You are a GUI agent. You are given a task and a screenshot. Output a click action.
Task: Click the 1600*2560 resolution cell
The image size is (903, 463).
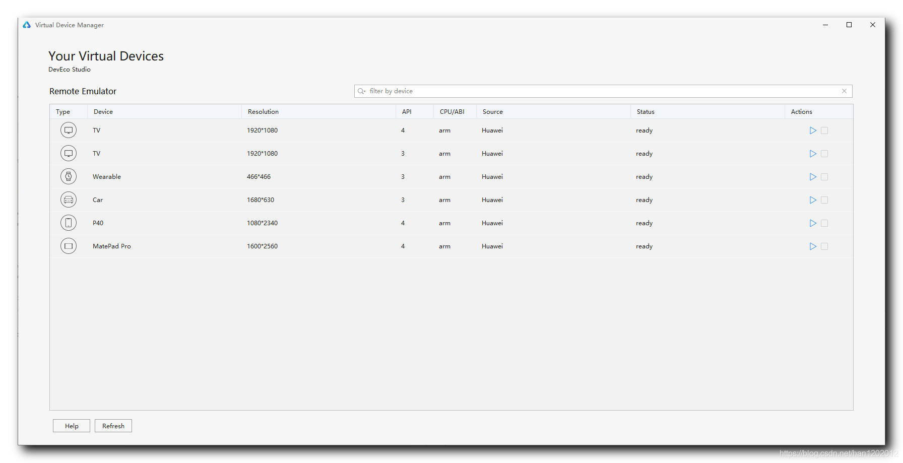(262, 246)
